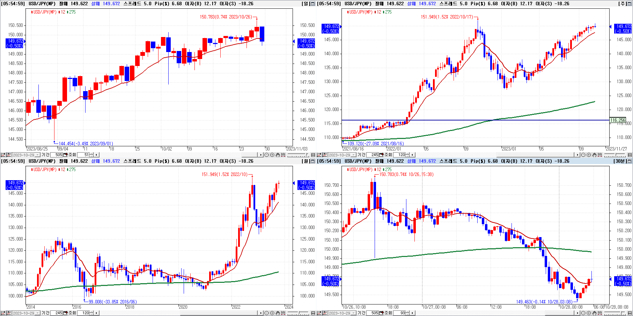633x316 pixels.
Task: Maximize the daily chart pane with its header icon
Action: pyautogui.click(x=313, y=3)
